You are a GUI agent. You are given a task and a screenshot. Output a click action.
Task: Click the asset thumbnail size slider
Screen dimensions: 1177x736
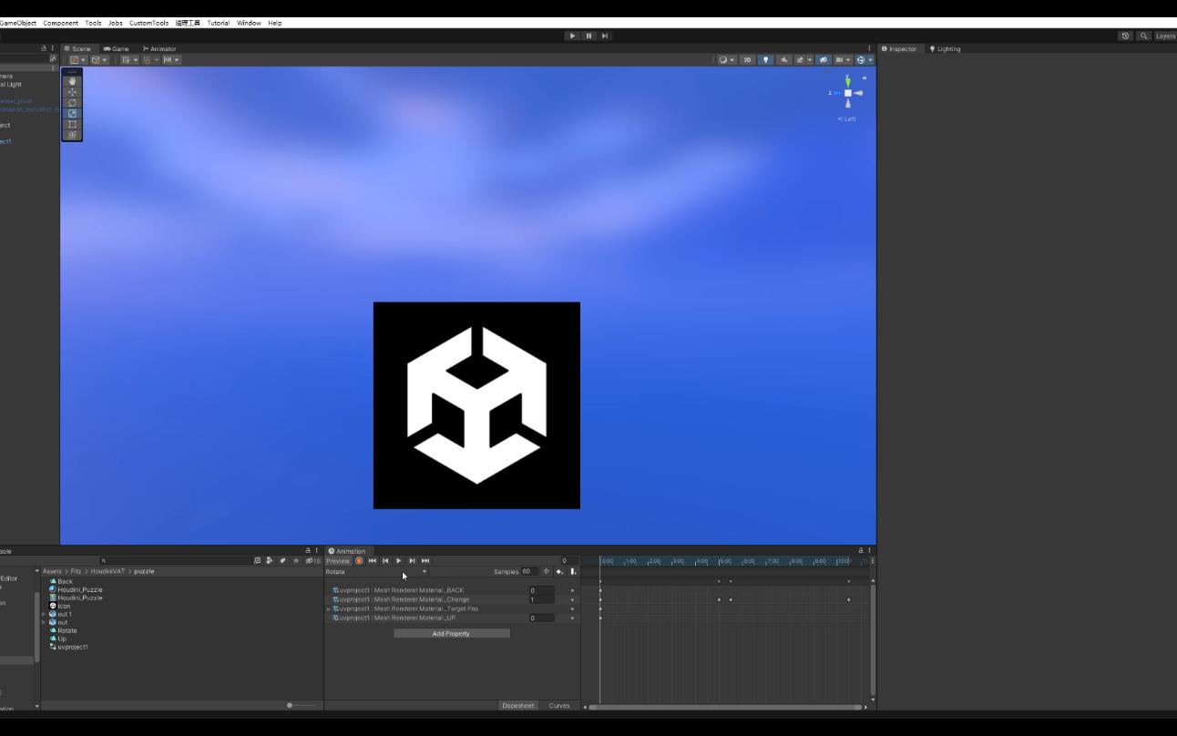[291, 704]
